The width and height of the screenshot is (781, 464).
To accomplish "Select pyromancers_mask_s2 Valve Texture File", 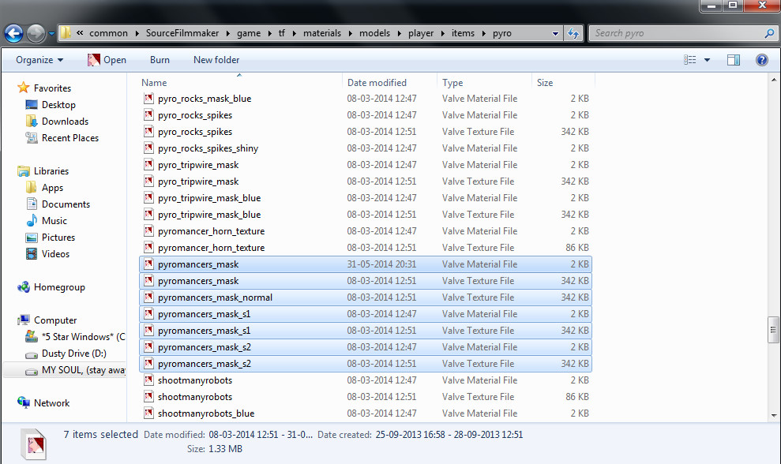I will click(366, 364).
